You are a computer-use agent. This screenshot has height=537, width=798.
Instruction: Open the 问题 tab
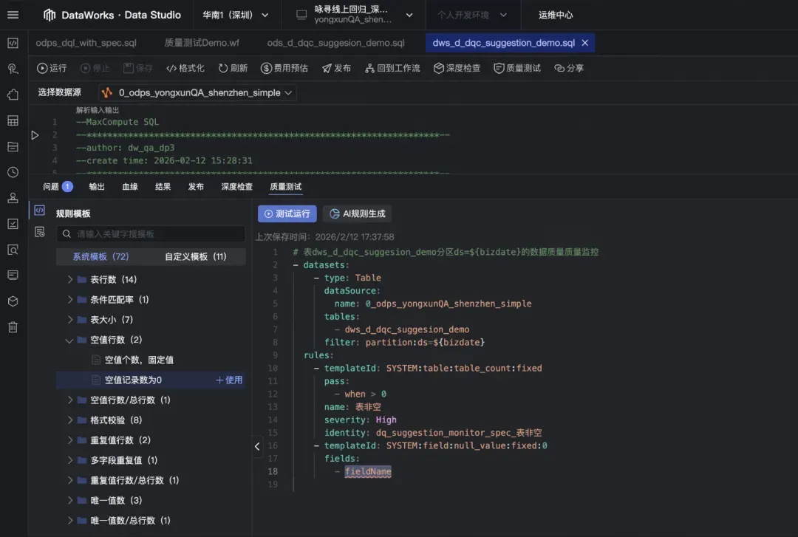coord(58,187)
